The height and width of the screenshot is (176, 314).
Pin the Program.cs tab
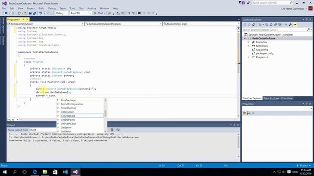pyautogui.click(x=23, y=20)
